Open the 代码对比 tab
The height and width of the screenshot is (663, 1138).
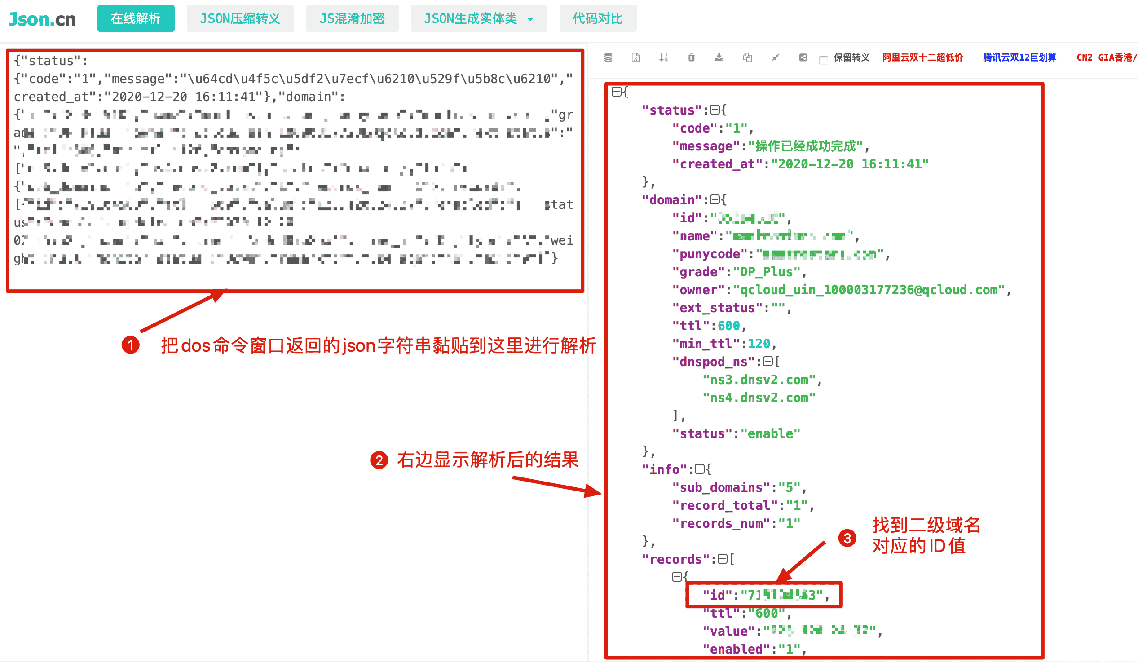pyautogui.click(x=597, y=18)
